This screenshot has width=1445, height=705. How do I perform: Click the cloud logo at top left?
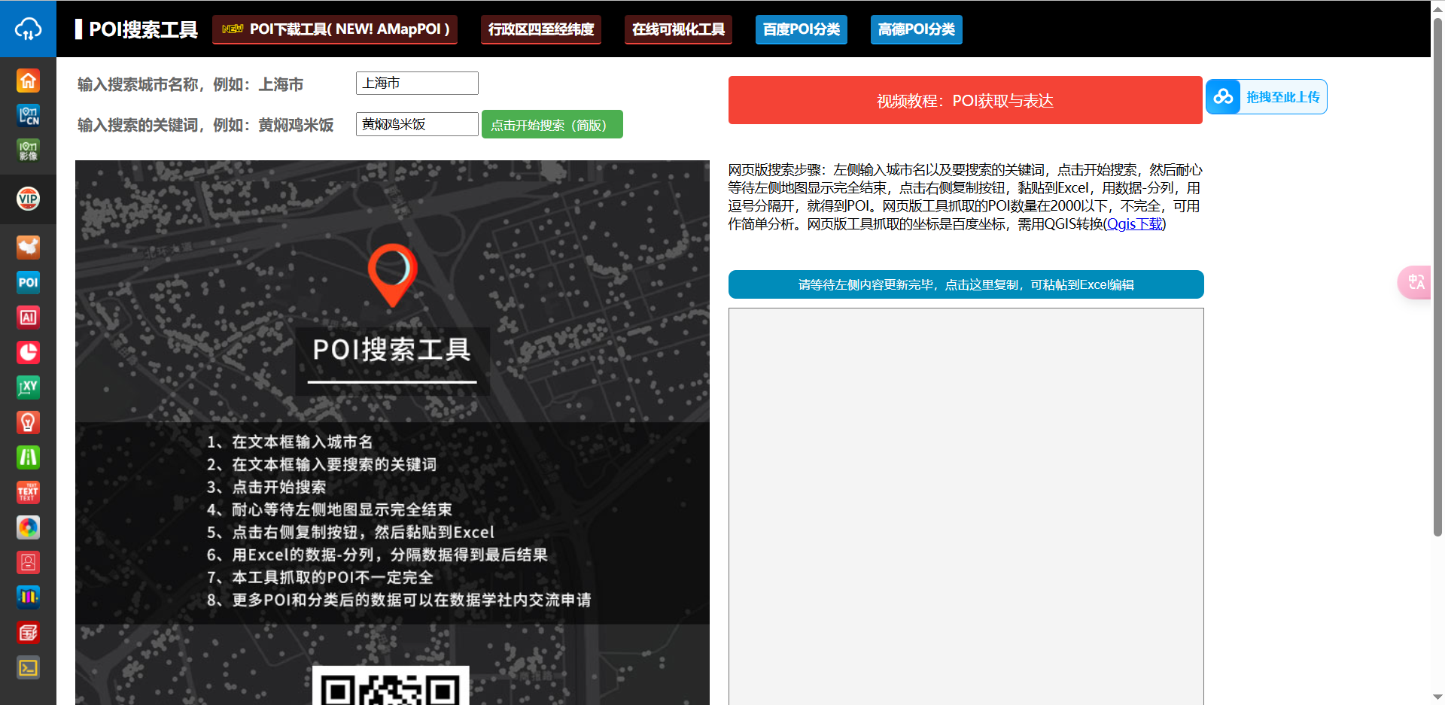[x=28, y=28]
